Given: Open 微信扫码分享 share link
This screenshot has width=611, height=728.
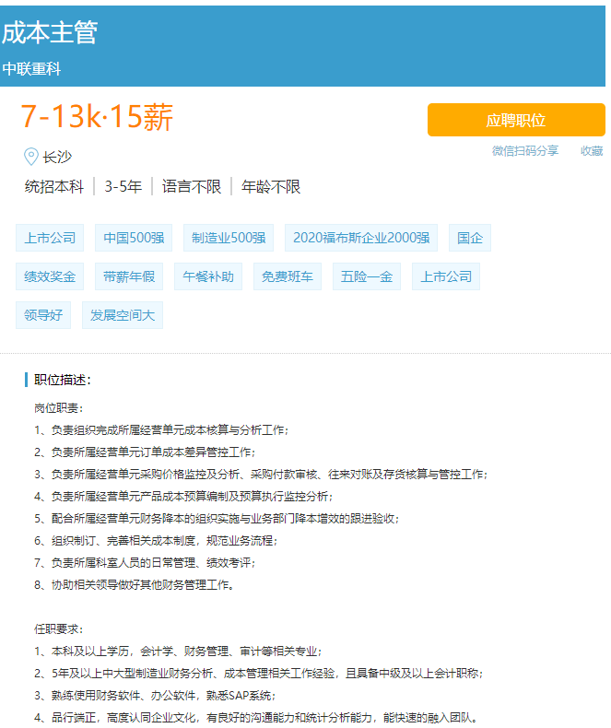Looking at the screenshot, I should coord(525,151).
